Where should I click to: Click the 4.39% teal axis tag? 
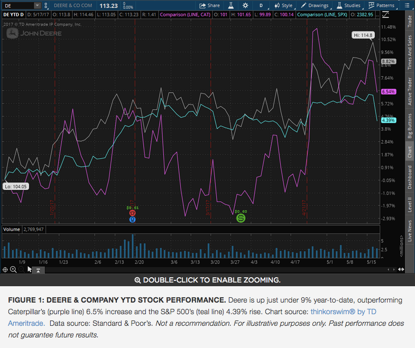point(389,120)
